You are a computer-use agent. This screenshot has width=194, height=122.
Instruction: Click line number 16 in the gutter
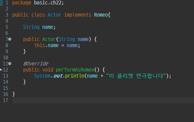[5, 94]
